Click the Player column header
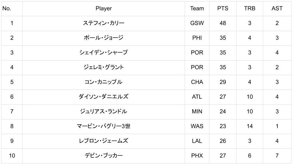 click(103, 9)
